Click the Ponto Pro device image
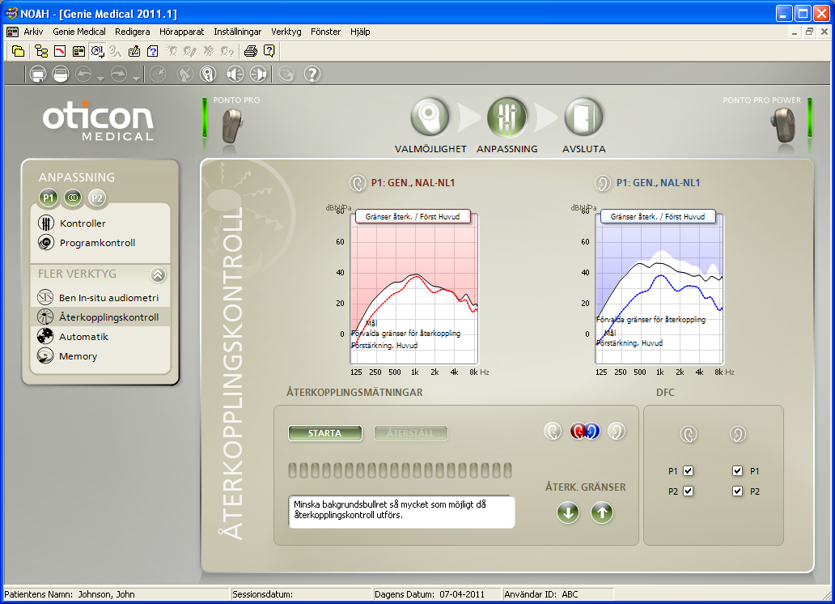This screenshot has width=835, height=604. coord(232,125)
